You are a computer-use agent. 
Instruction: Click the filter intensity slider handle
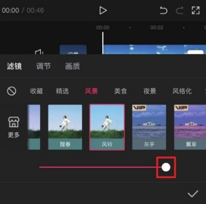166,167
